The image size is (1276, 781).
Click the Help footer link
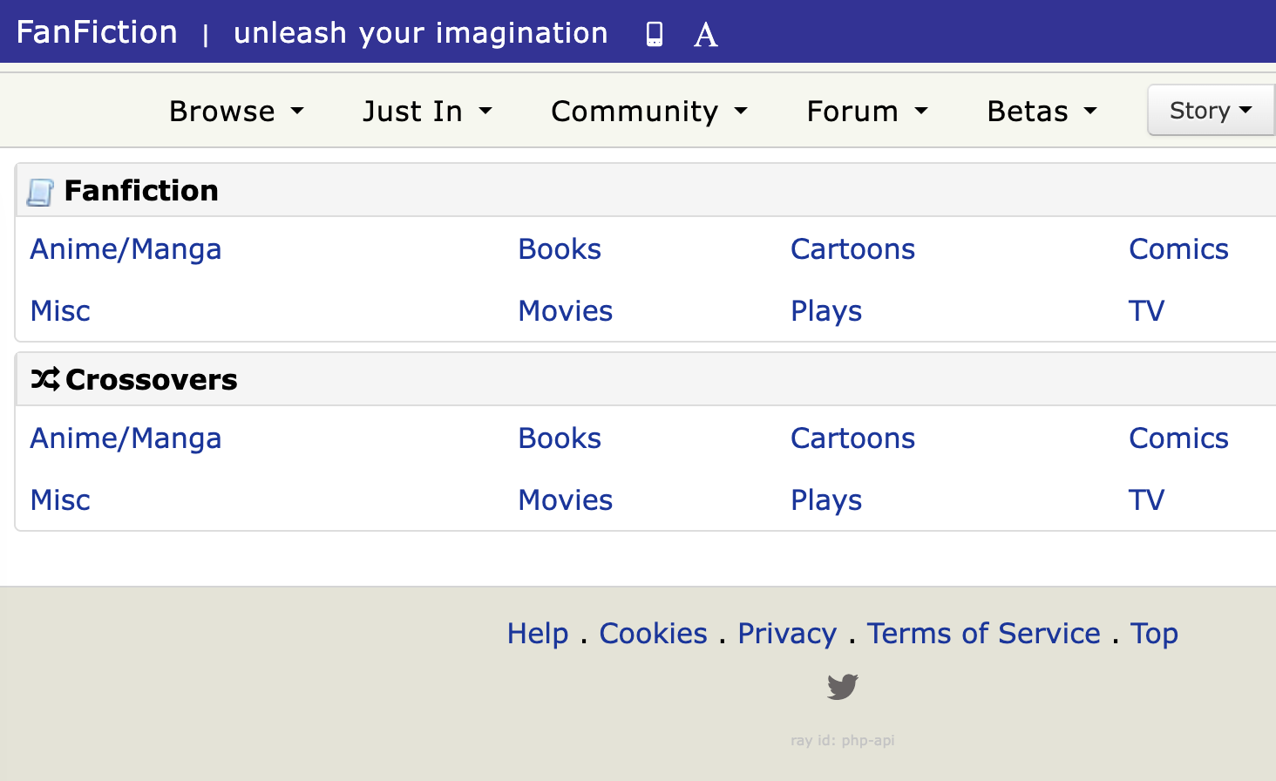(538, 634)
